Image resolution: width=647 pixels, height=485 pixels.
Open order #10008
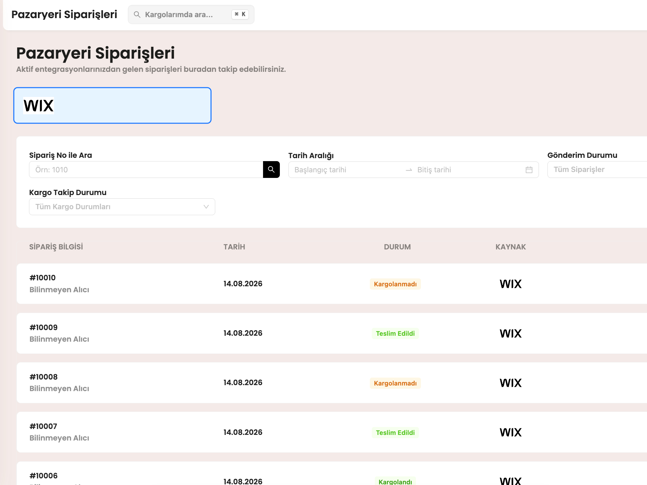332,383
